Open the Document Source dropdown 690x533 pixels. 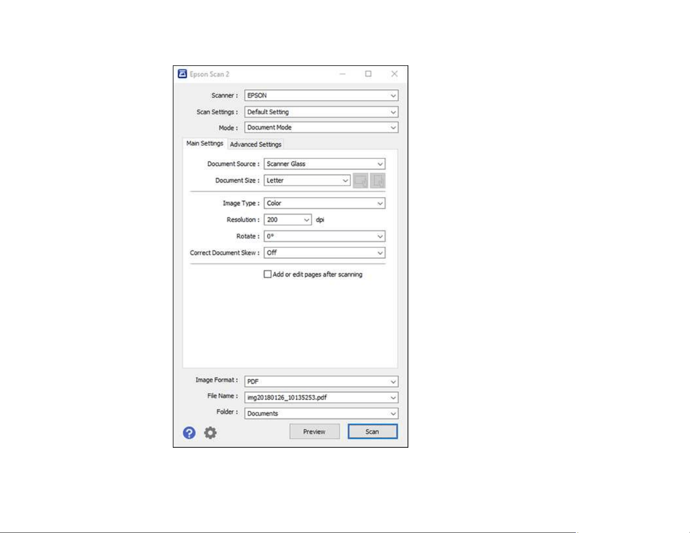point(324,164)
